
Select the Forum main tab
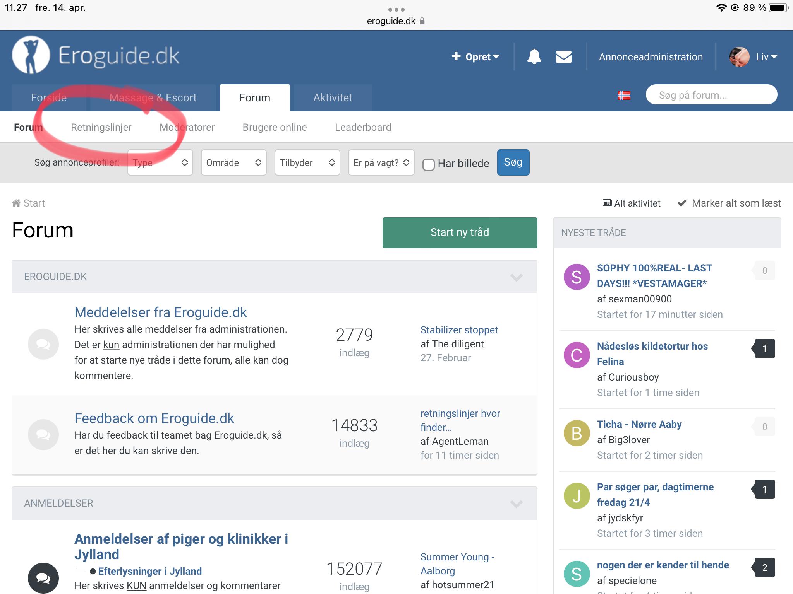point(255,97)
